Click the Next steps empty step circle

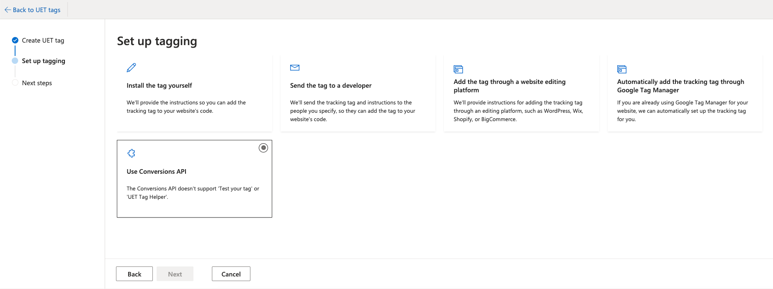pyautogui.click(x=15, y=83)
